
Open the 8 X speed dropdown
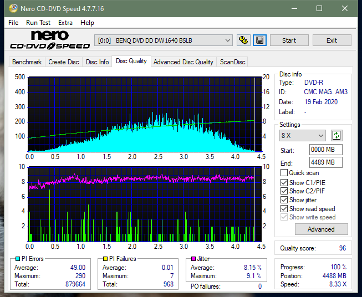pos(302,135)
